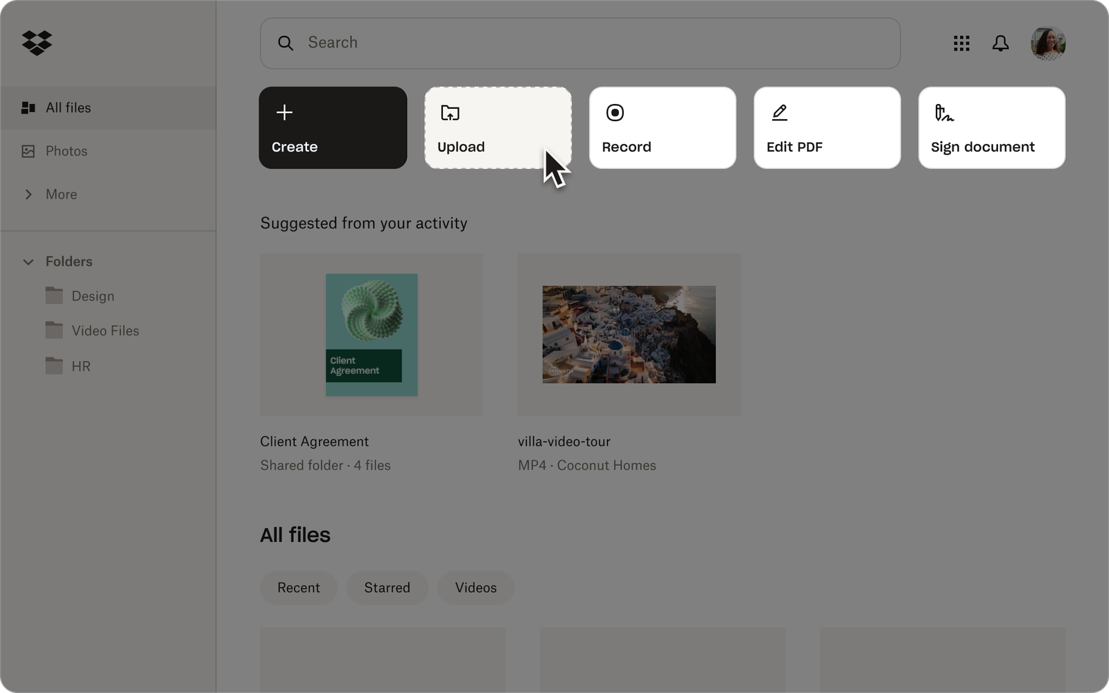Open the apps grid icon

click(x=961, y=43)
